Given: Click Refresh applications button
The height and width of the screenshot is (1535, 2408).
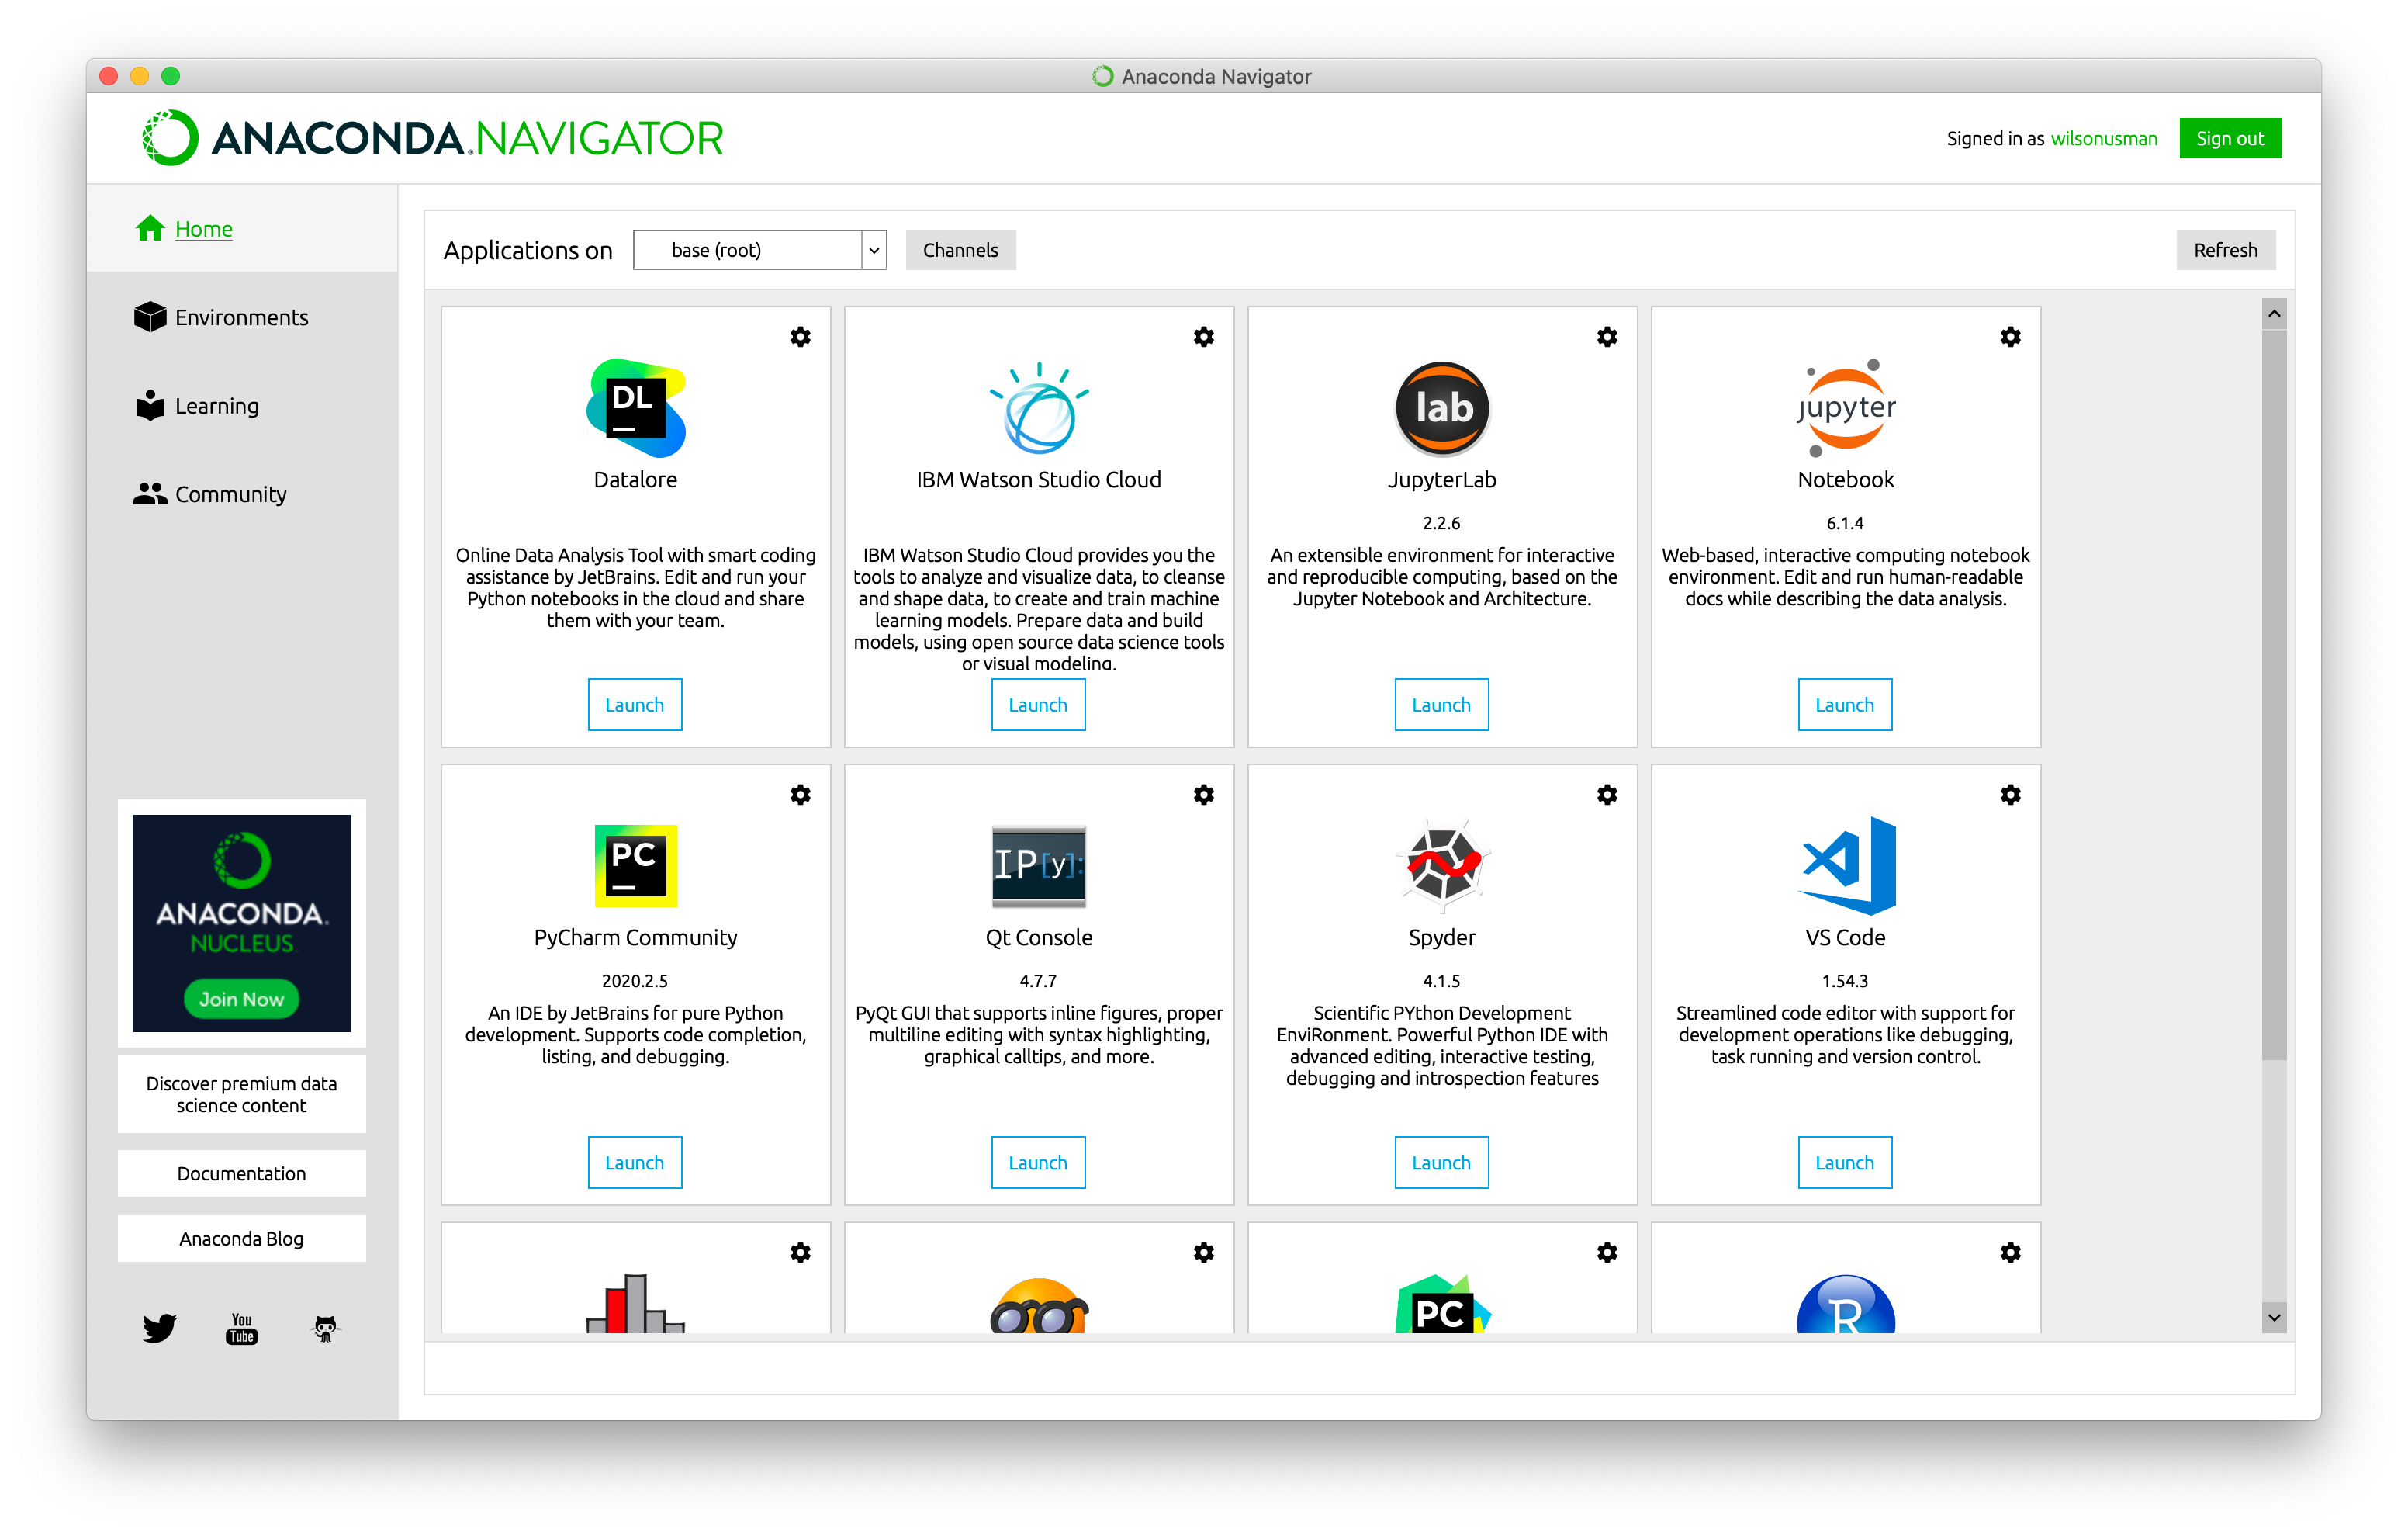Looking at the screenshot, I should [2222, 249].
